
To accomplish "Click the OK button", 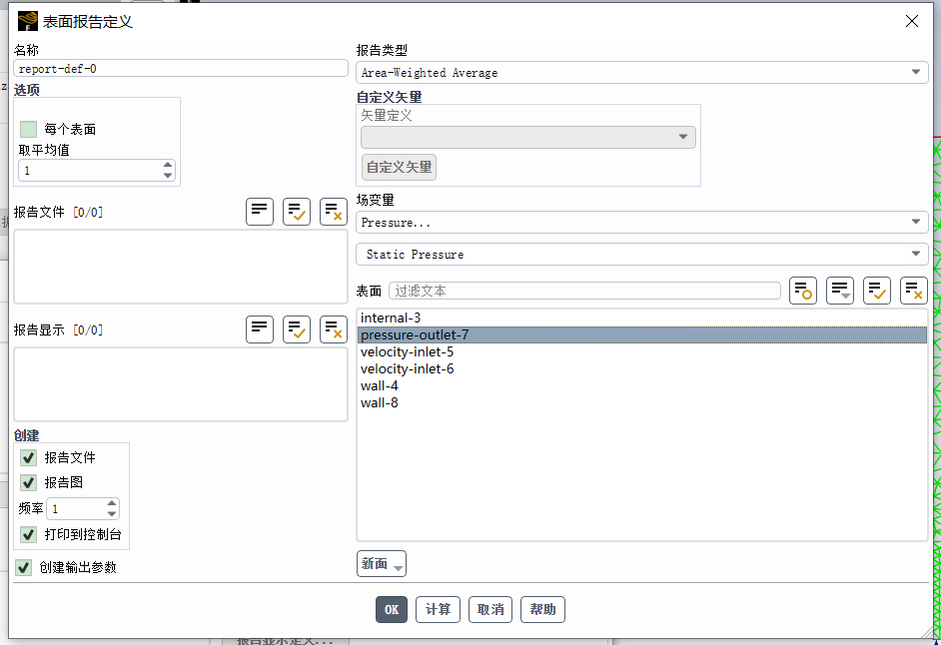I will tap(392, 610).
